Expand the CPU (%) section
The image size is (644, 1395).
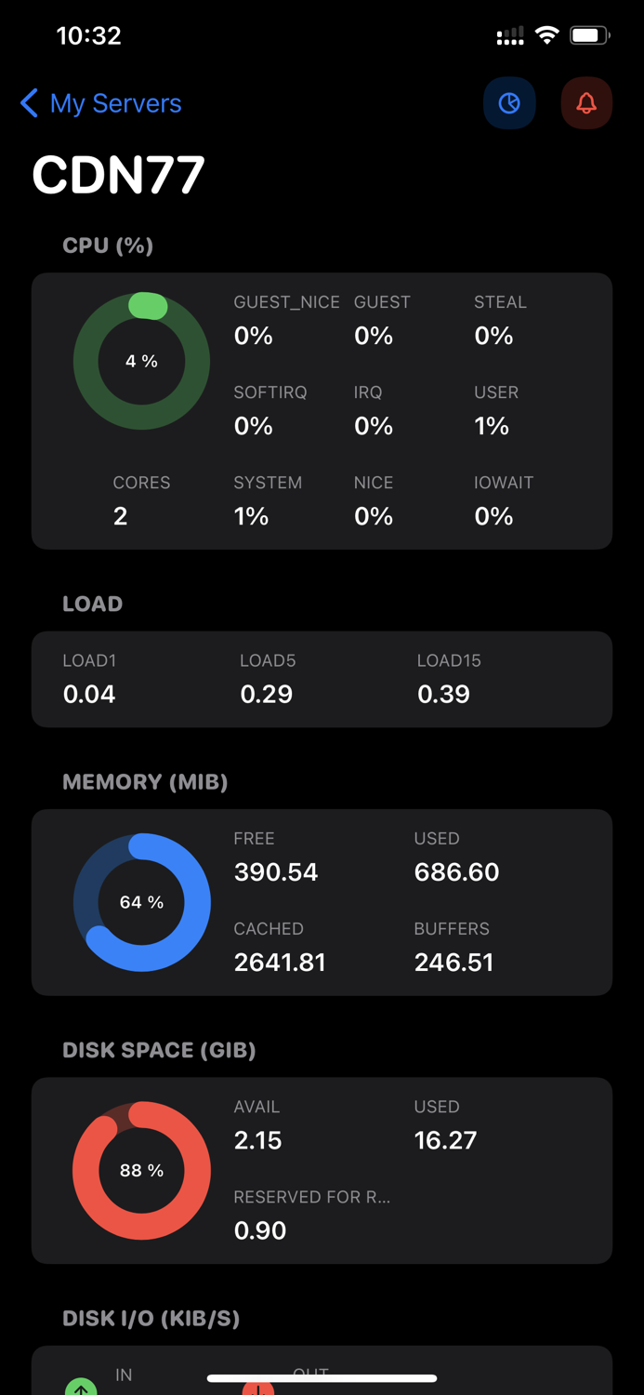click(105, 246)
